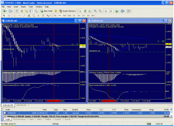This screenshot has height=126, width=174.
Task: Open the News terminal tab
Action: pos(32,119)
